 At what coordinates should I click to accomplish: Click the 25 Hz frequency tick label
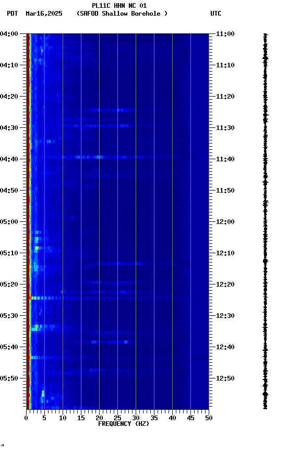tap(117, 418)
